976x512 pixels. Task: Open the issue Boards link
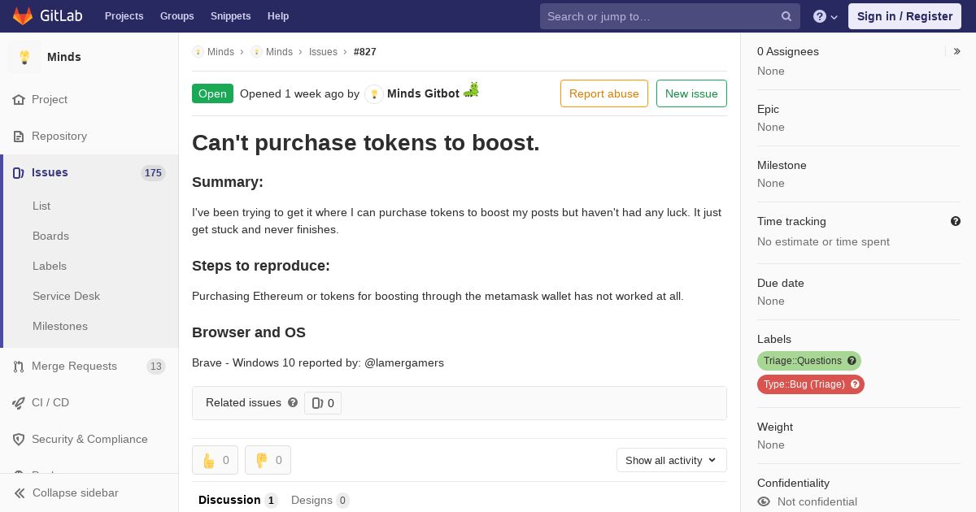[x=50, y=236]
